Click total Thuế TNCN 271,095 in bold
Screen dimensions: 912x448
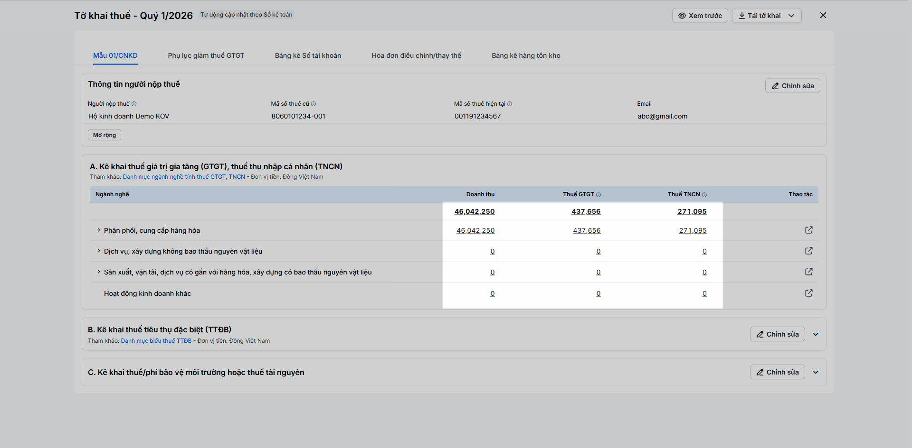pyautogui.click(x=692, y=211)
